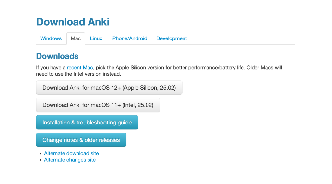Open the Alternate changes site link

tap(70, 160)
